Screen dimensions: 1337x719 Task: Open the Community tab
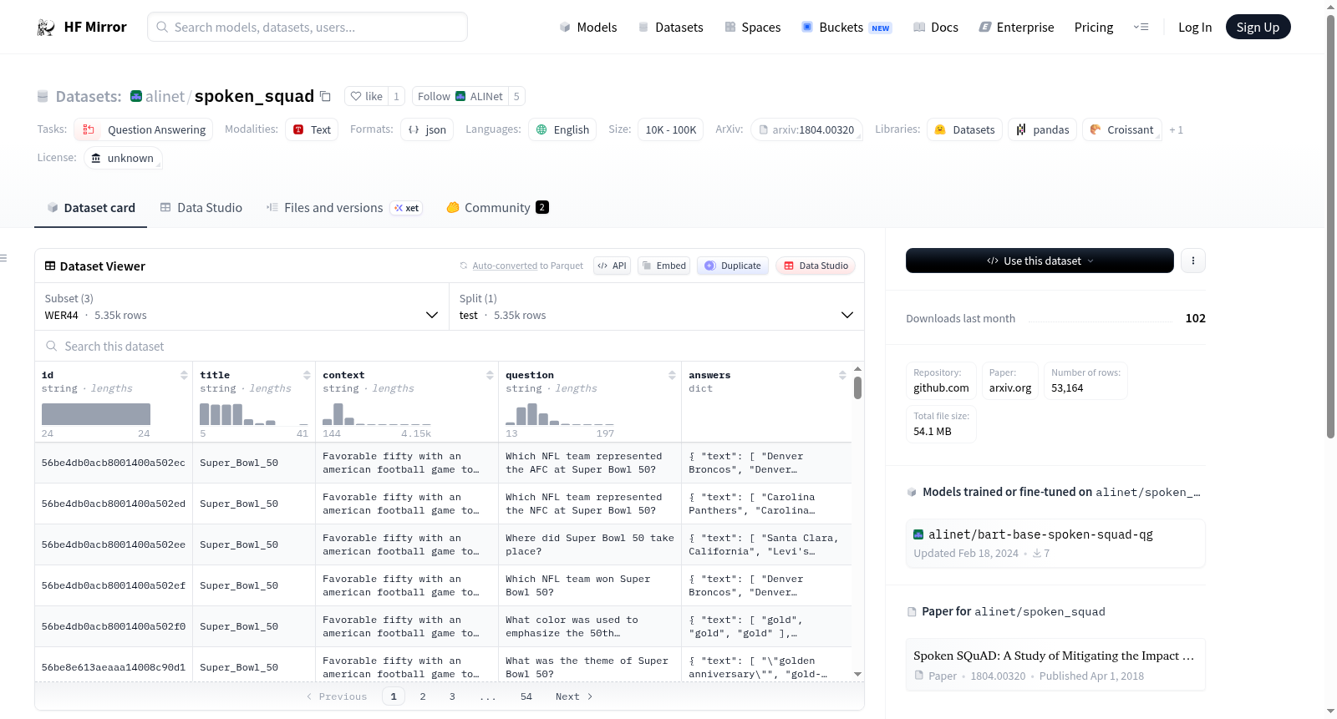click(x=498, y=208)
